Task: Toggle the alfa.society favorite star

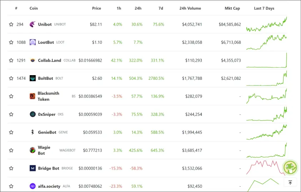Action: (x=11, y=186)
